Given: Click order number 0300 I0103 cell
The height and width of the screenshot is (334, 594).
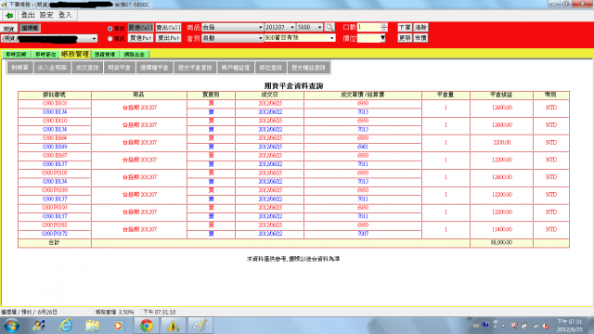Looking at the screenshot, I should [x=54, y=103].
